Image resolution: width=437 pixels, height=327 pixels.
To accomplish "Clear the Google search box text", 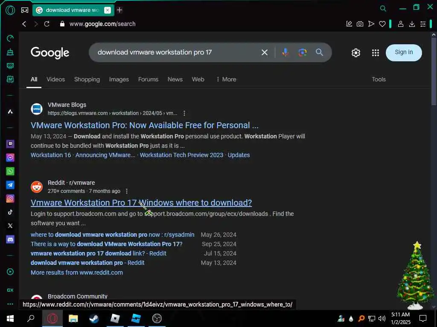I will coord(265,52).
